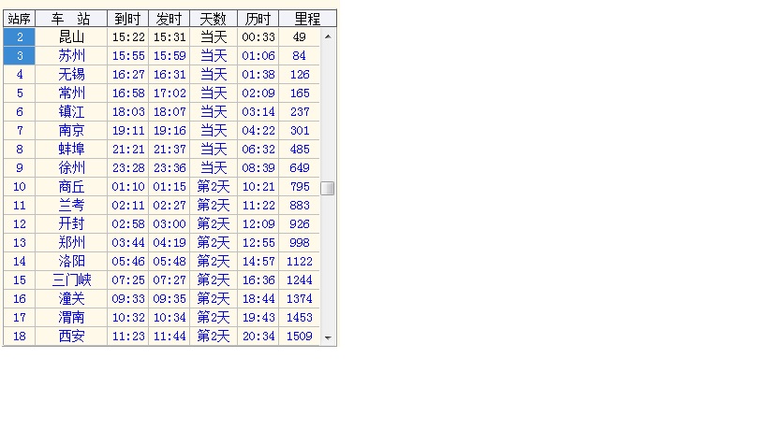Click the vertical scrollbar thumb
The image size is (767, 430).
click(328, 188)
